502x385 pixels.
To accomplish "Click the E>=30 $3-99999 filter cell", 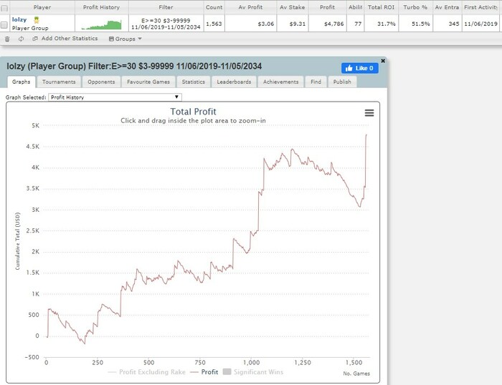I will (x=166, y=24).
